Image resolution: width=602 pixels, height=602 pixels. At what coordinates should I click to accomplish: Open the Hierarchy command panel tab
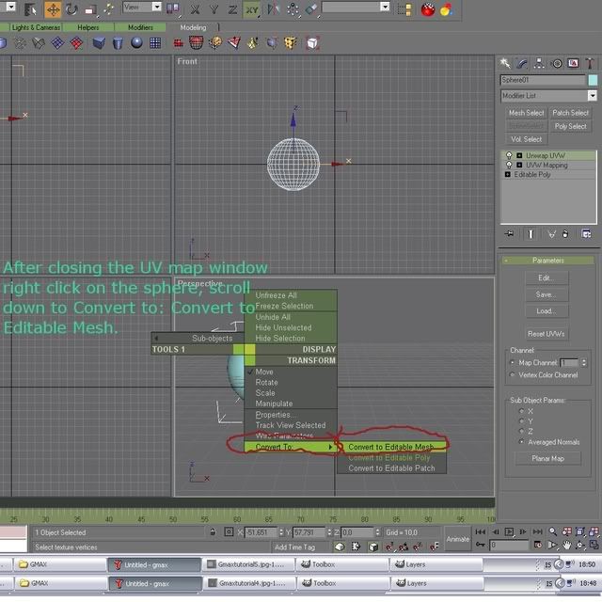point(539,63)
